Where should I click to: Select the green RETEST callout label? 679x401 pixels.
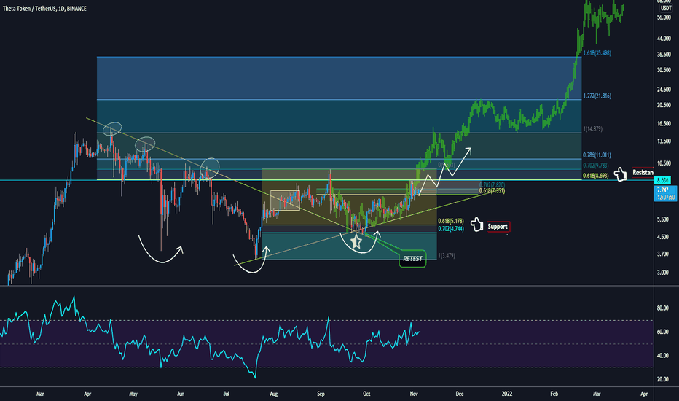412,259
